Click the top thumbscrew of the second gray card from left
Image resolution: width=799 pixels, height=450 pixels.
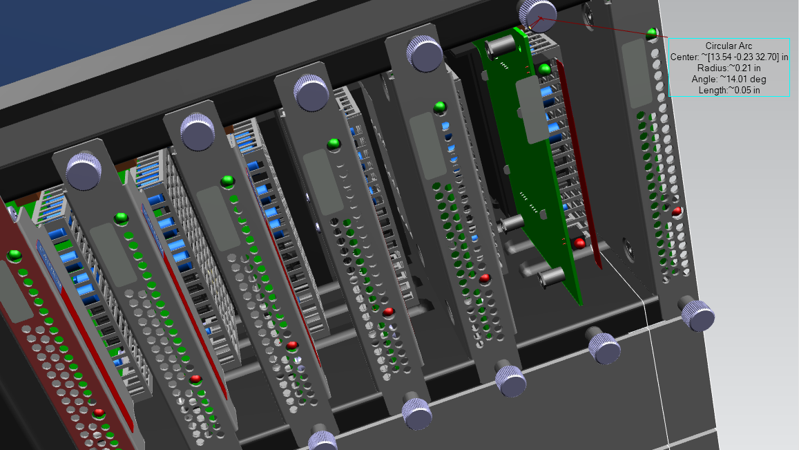point(198,131)
